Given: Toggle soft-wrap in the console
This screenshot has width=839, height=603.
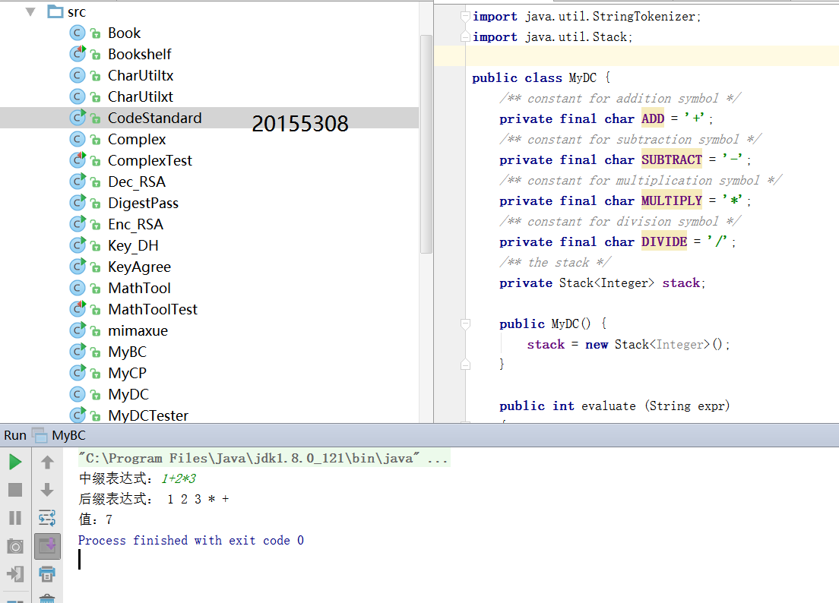Looking at the screenshot, I should tap(47, 517).
